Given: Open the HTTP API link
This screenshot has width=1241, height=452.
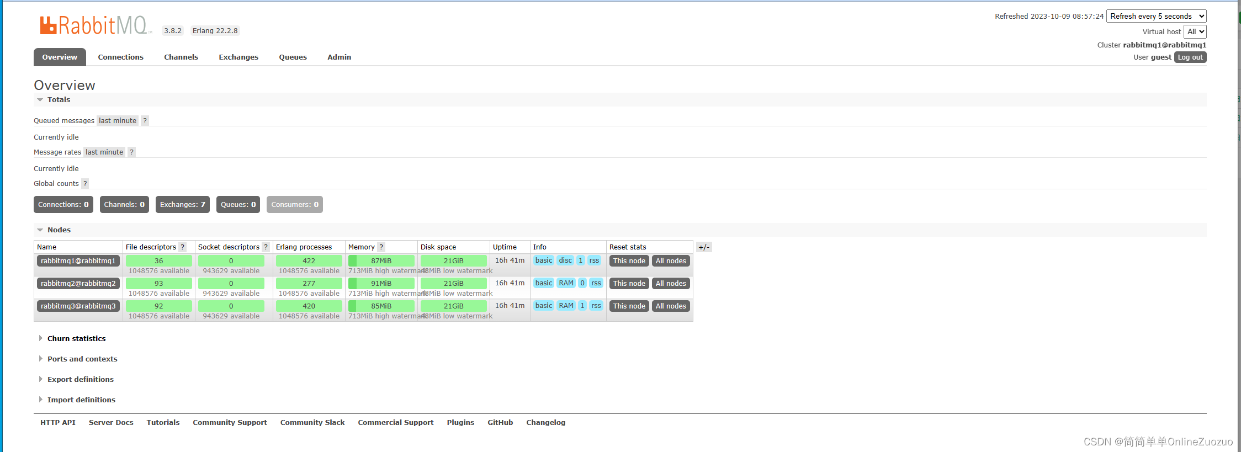Looking at the screenshot, I should click(x=58, y=422).
